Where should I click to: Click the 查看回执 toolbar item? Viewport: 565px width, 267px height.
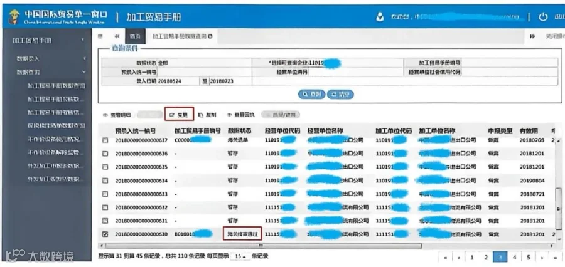pyautogui.click(x=240, y=115)
